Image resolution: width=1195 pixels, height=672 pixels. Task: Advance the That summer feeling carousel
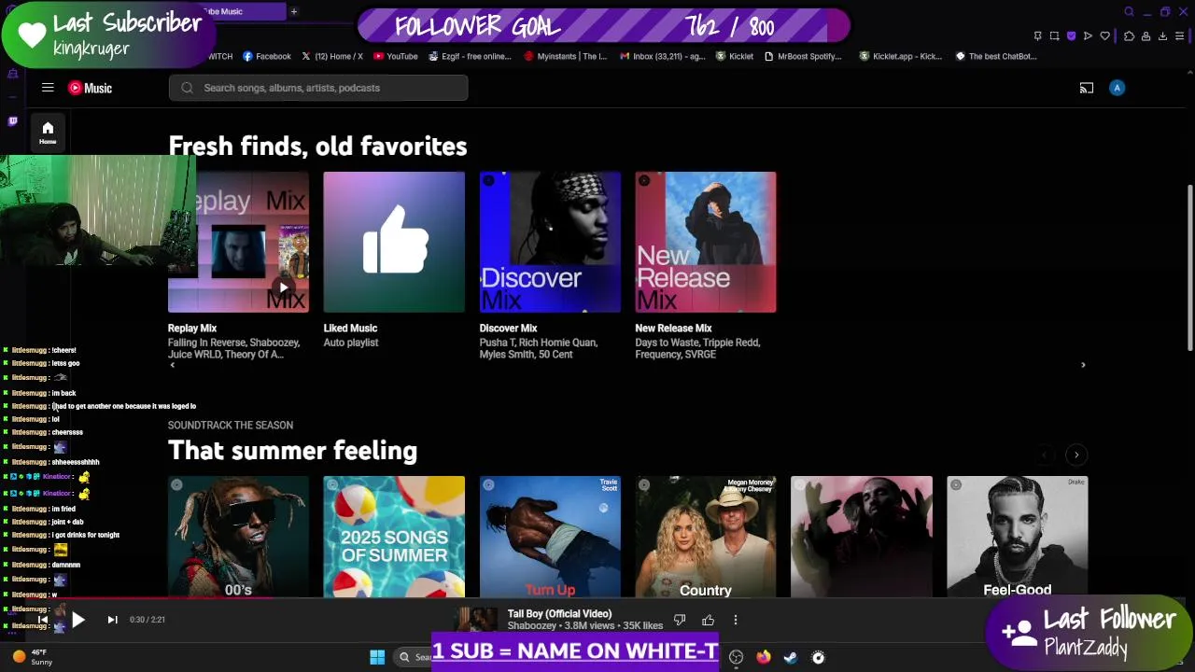[1076, 455]
